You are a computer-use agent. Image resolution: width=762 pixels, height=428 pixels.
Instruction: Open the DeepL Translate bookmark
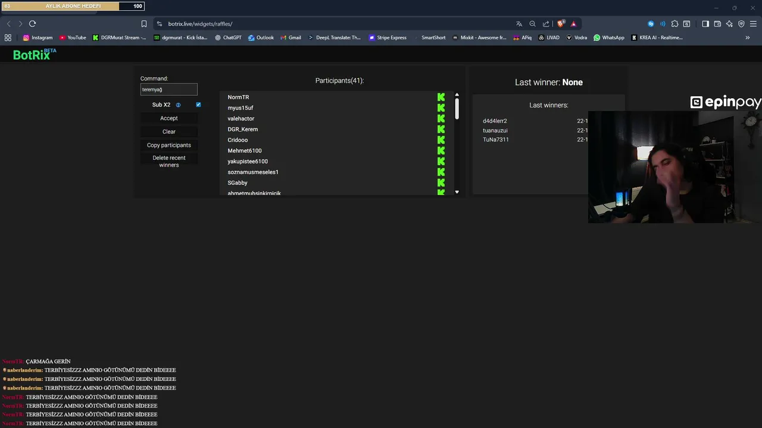coord(334,37)
